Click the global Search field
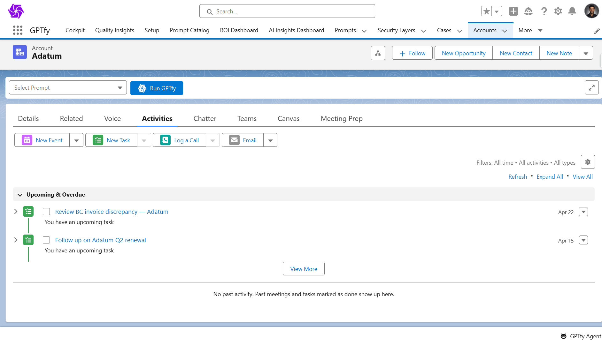 (287, 11)
